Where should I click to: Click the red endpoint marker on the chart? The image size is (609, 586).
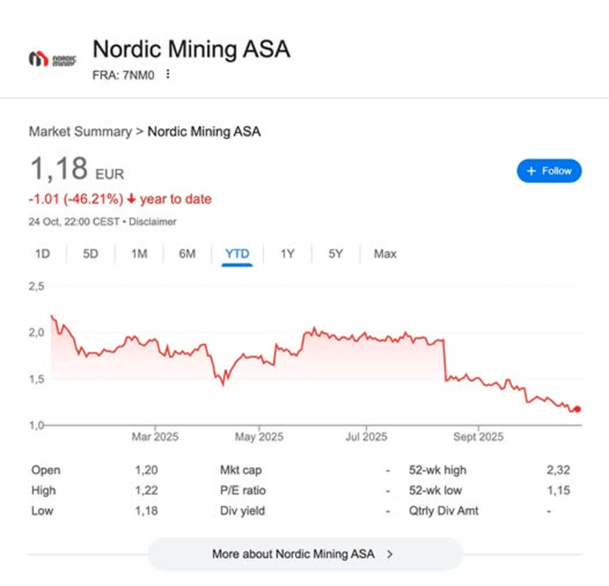[x=578, y=409]
